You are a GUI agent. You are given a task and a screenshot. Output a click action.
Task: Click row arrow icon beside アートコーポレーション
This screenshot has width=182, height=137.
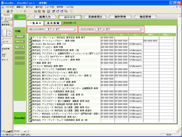coord(30,38)
